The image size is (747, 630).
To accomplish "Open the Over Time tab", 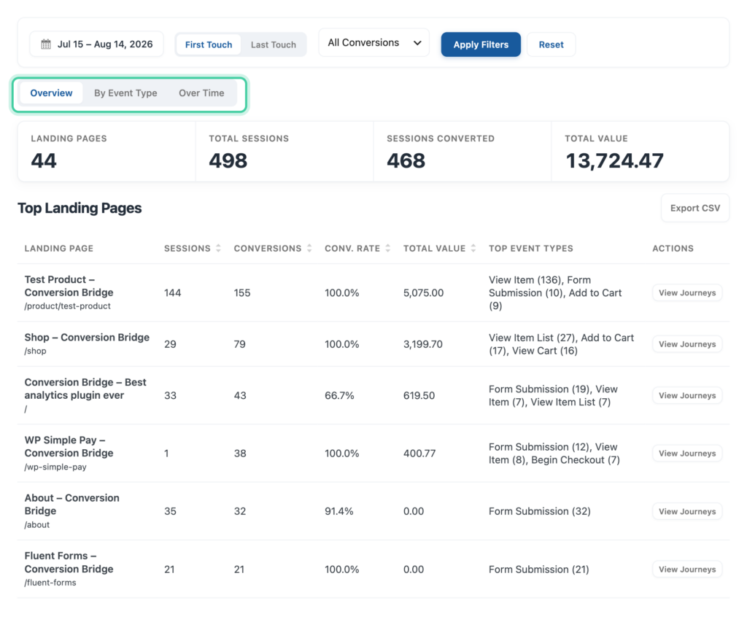I will pos(201,93).
